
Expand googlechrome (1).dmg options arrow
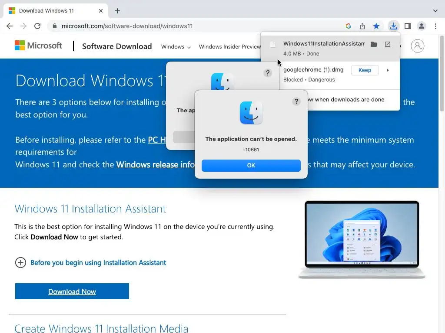pos(388,70)
